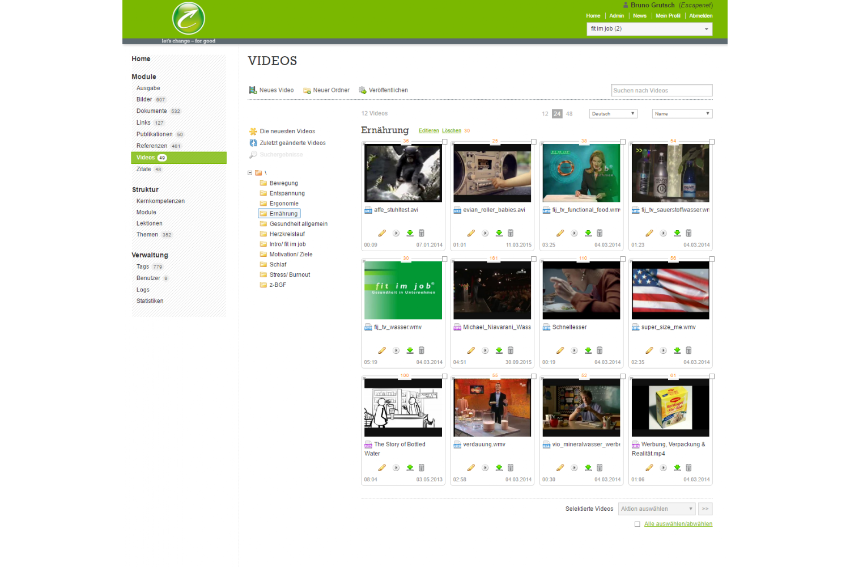
Task: Click the Neues Video film icon
Action: pyautogui.click(x=253, y=90)
